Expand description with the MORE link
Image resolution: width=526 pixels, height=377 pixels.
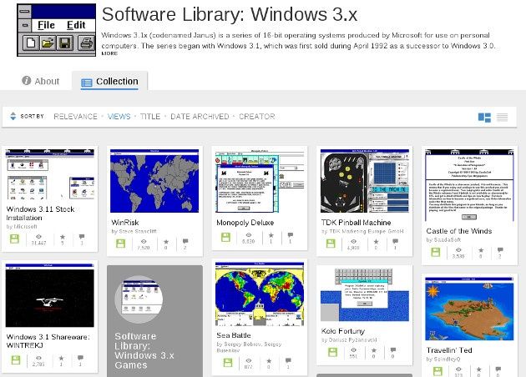[109, 53]
